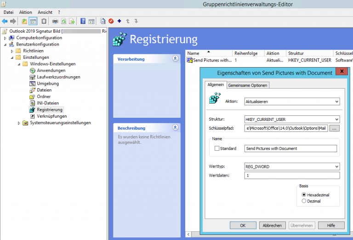
Task: Click the move down arrow toolbar icon
Action: (136, 21)
